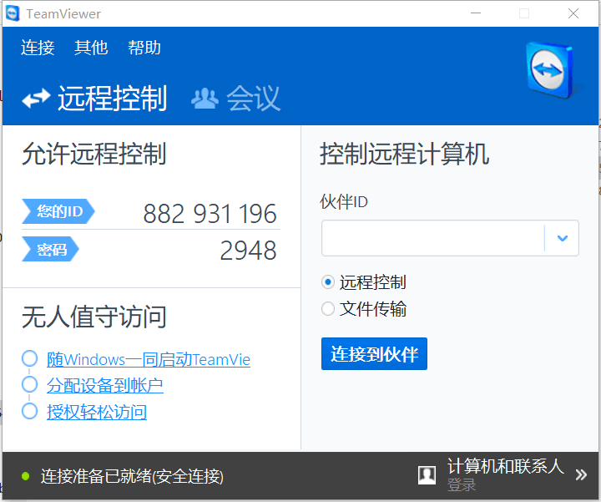Open the 连接 menu
This screenshot has width=601, height=502.
(38, 48)
